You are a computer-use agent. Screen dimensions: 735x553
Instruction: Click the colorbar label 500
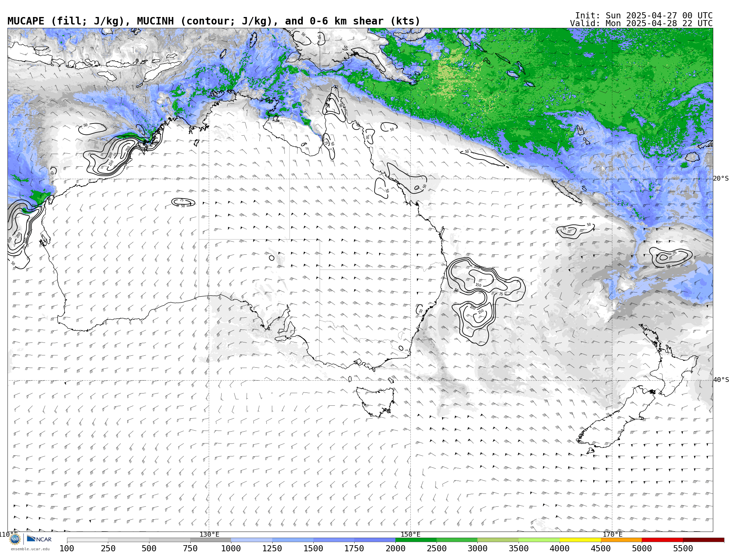point(149,549)
